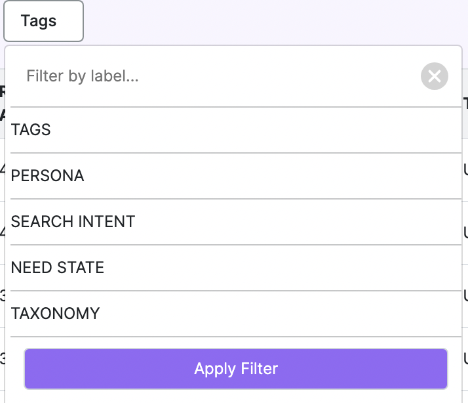Expand the SEARCH INTENT category
The image size is (468, 403).
[236, 222]
